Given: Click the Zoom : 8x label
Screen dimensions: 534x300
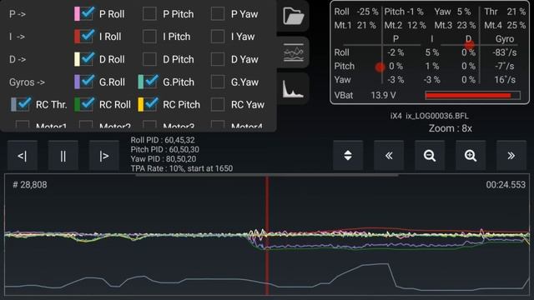Looking at the screenshot, I should tap(451, 128).
